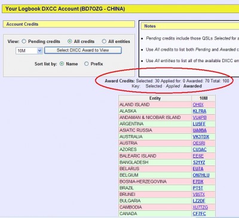
Task: Click the CAMBODIA entity cell
Action: pyautogui.click(x=155, y=207)
